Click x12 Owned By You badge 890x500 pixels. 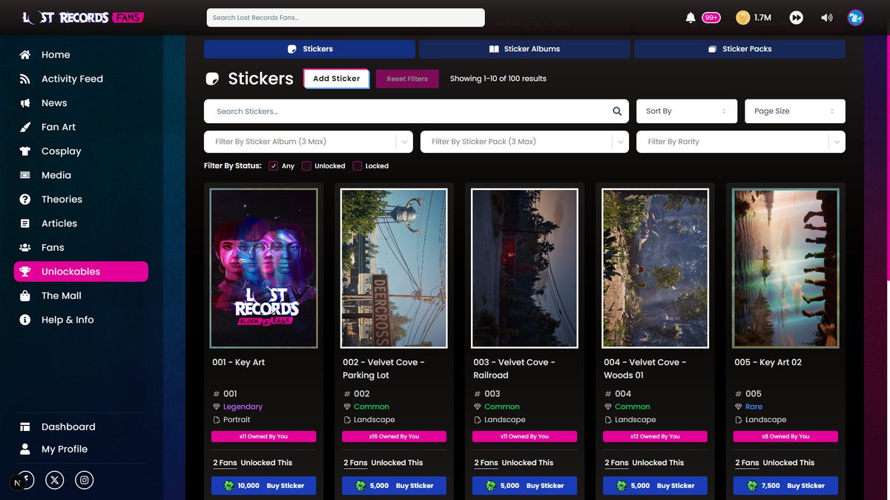(655, 437)
